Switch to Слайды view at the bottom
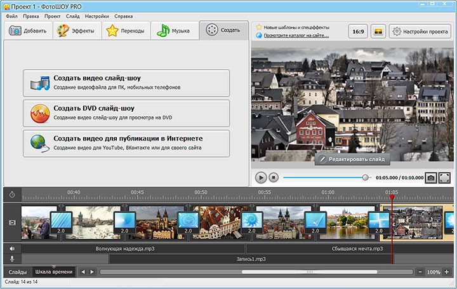The width and height of the screenshot is (457, 289). (x=17, y=272)
